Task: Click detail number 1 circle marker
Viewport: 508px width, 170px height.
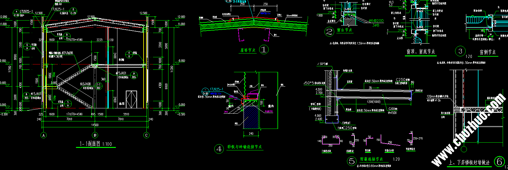Action: (x=264, y=50)
